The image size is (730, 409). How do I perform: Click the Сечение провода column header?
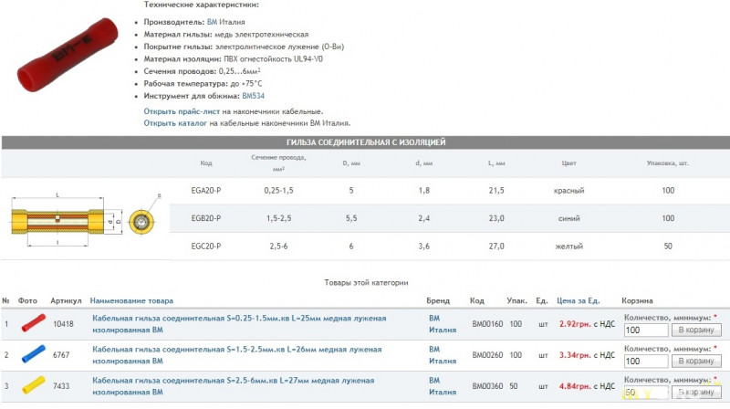(278, 163)
